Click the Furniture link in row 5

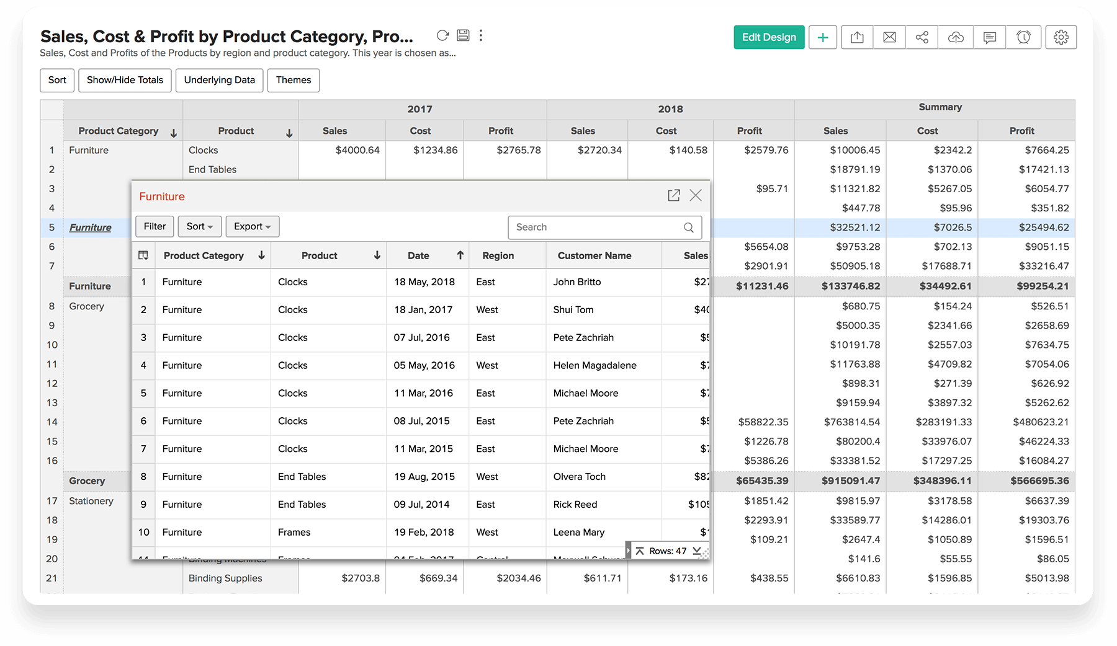point(91,228)
